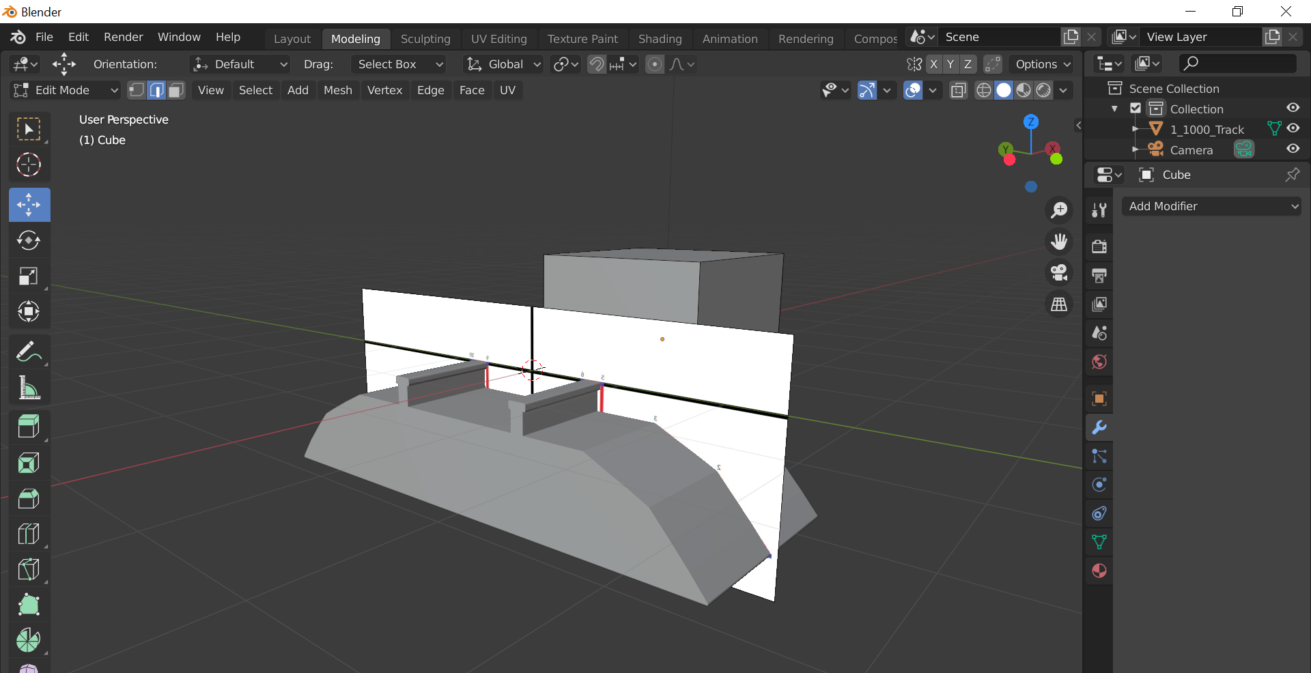Select the Rotate tool in the toolbar
Viewport: 1311px width, 673px height.
point(29,240)
